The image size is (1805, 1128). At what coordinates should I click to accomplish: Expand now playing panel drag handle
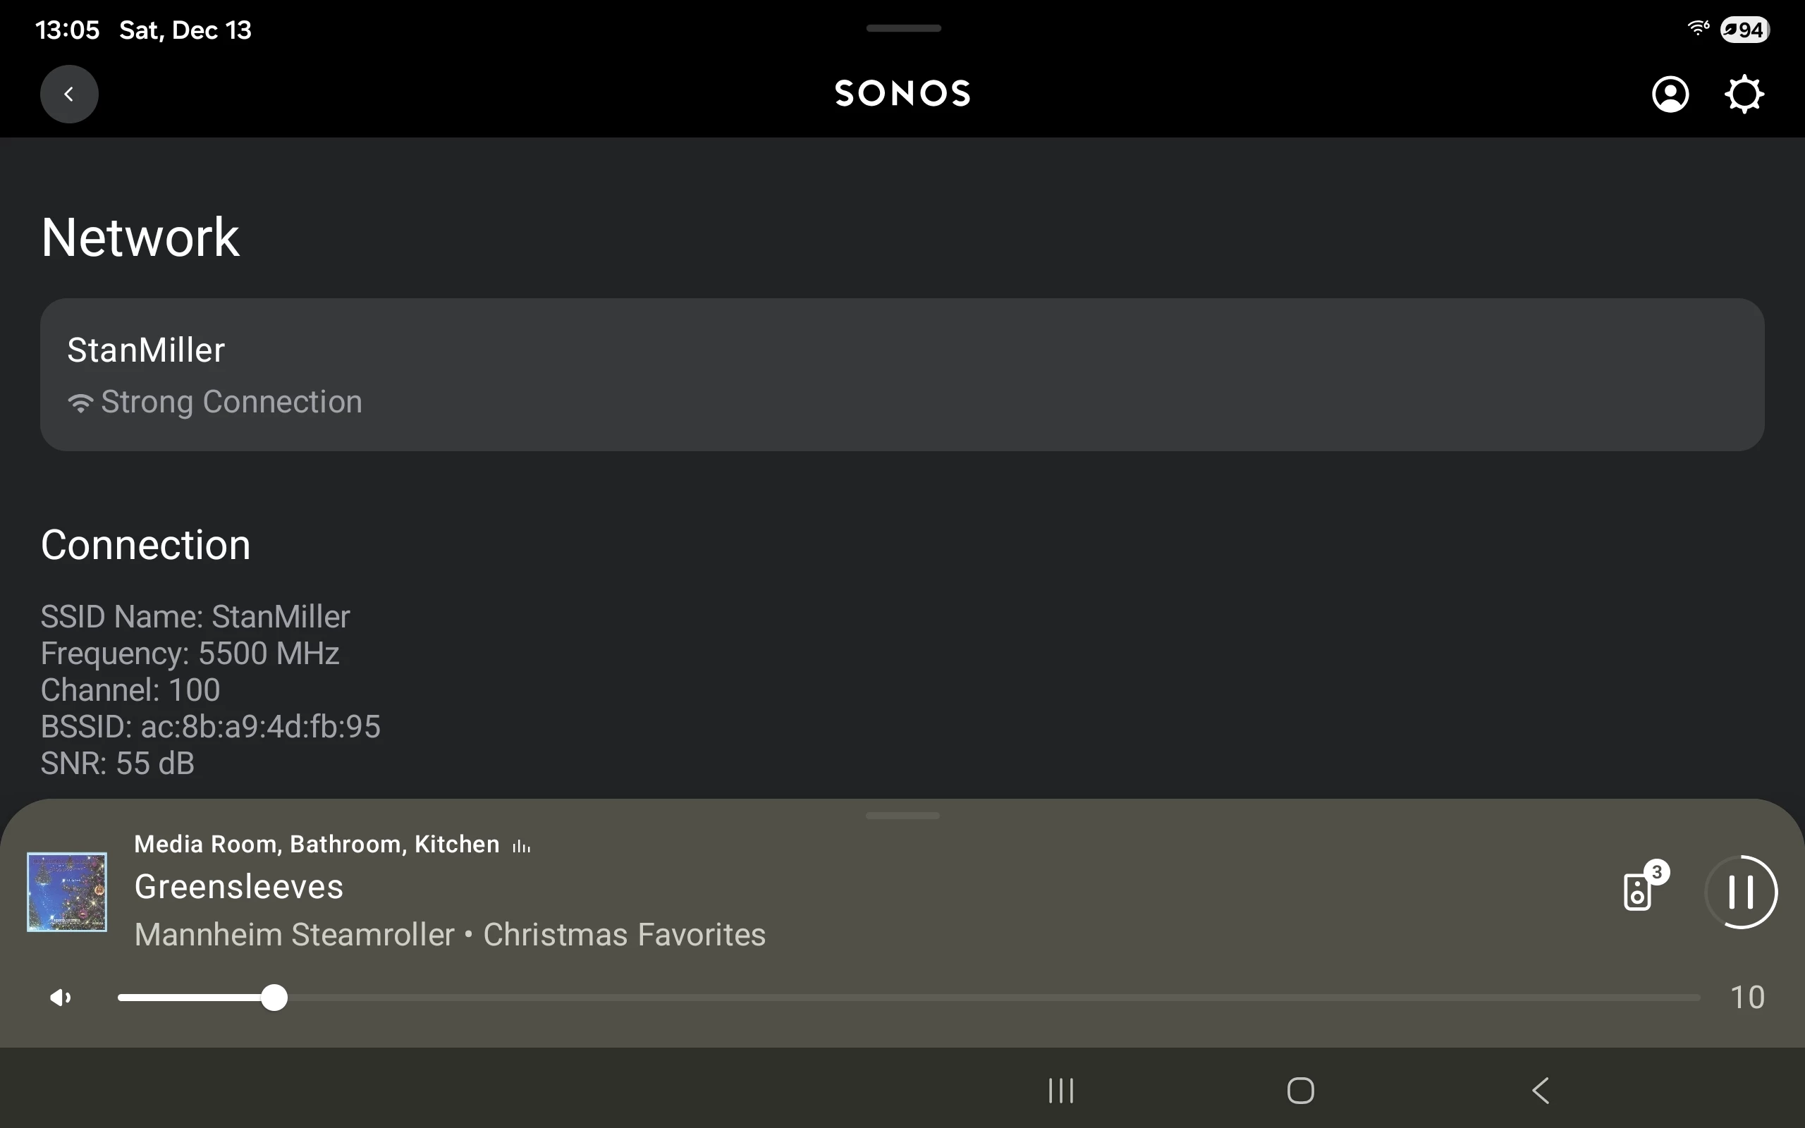(x=902, y=816)
